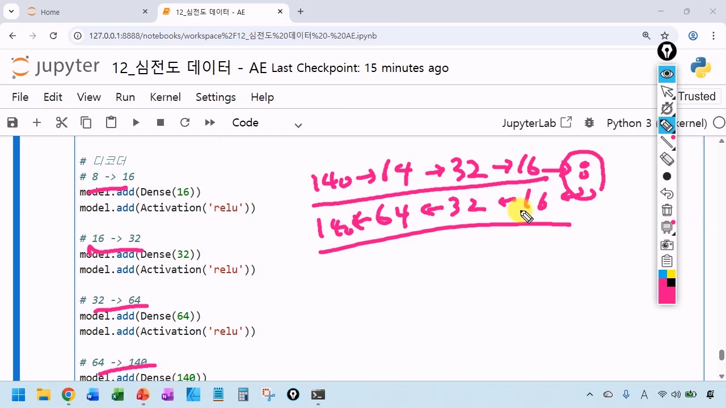Open the Settings menu

(x=216, y=97)
